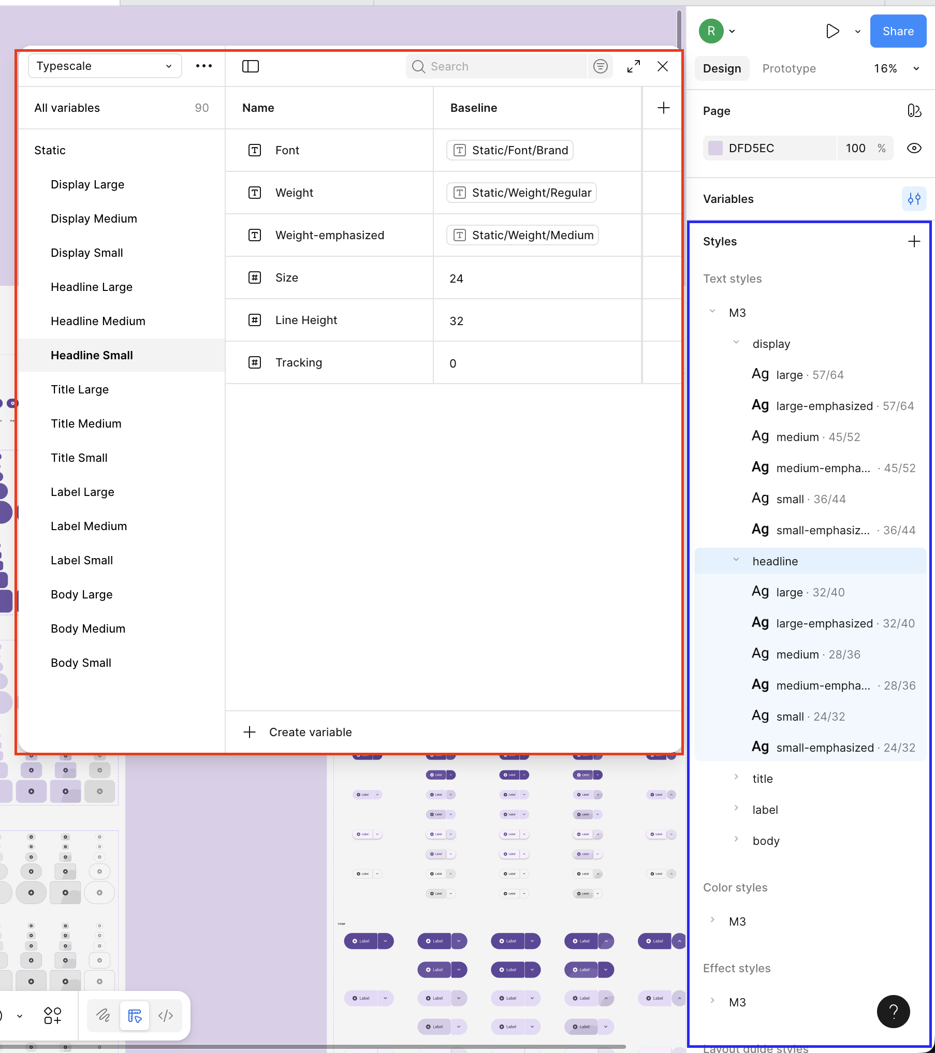This screenshot has height=1053, width=935.
Task: Start presentation with the play icon
Action: (x=832, y=31)
